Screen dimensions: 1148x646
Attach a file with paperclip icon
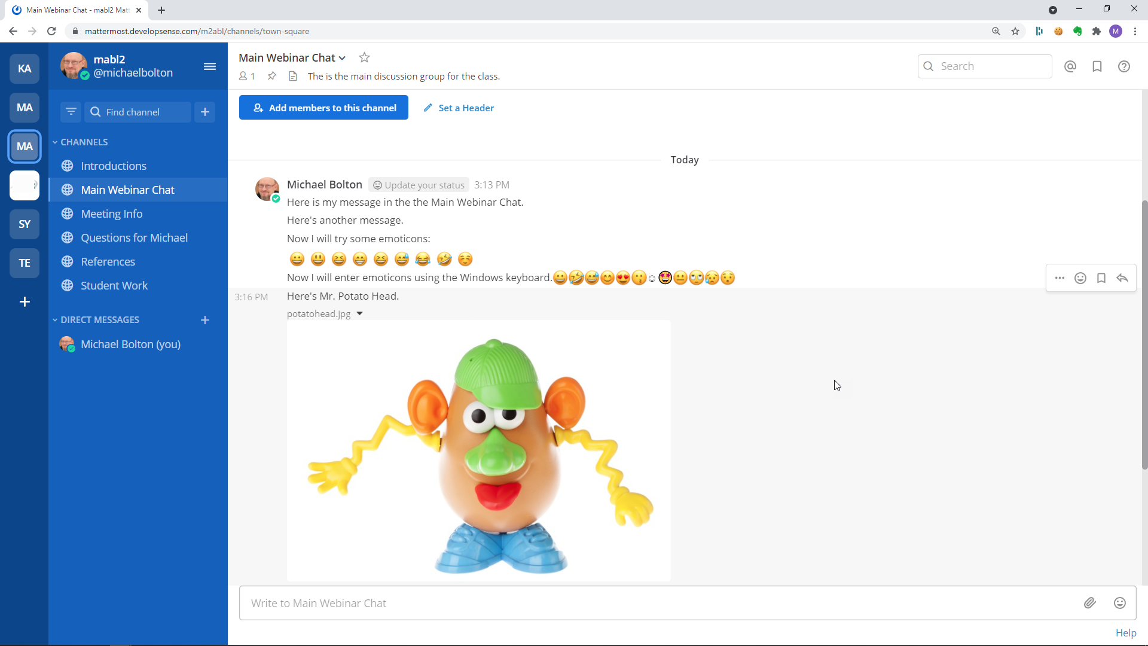tap(1090, 603)
